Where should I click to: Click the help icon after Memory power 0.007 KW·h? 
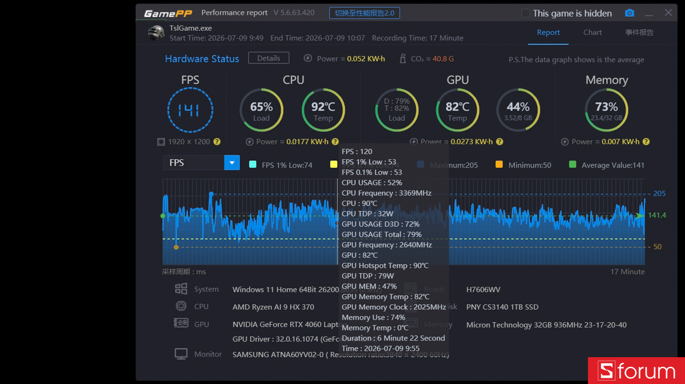pos(646,142)
